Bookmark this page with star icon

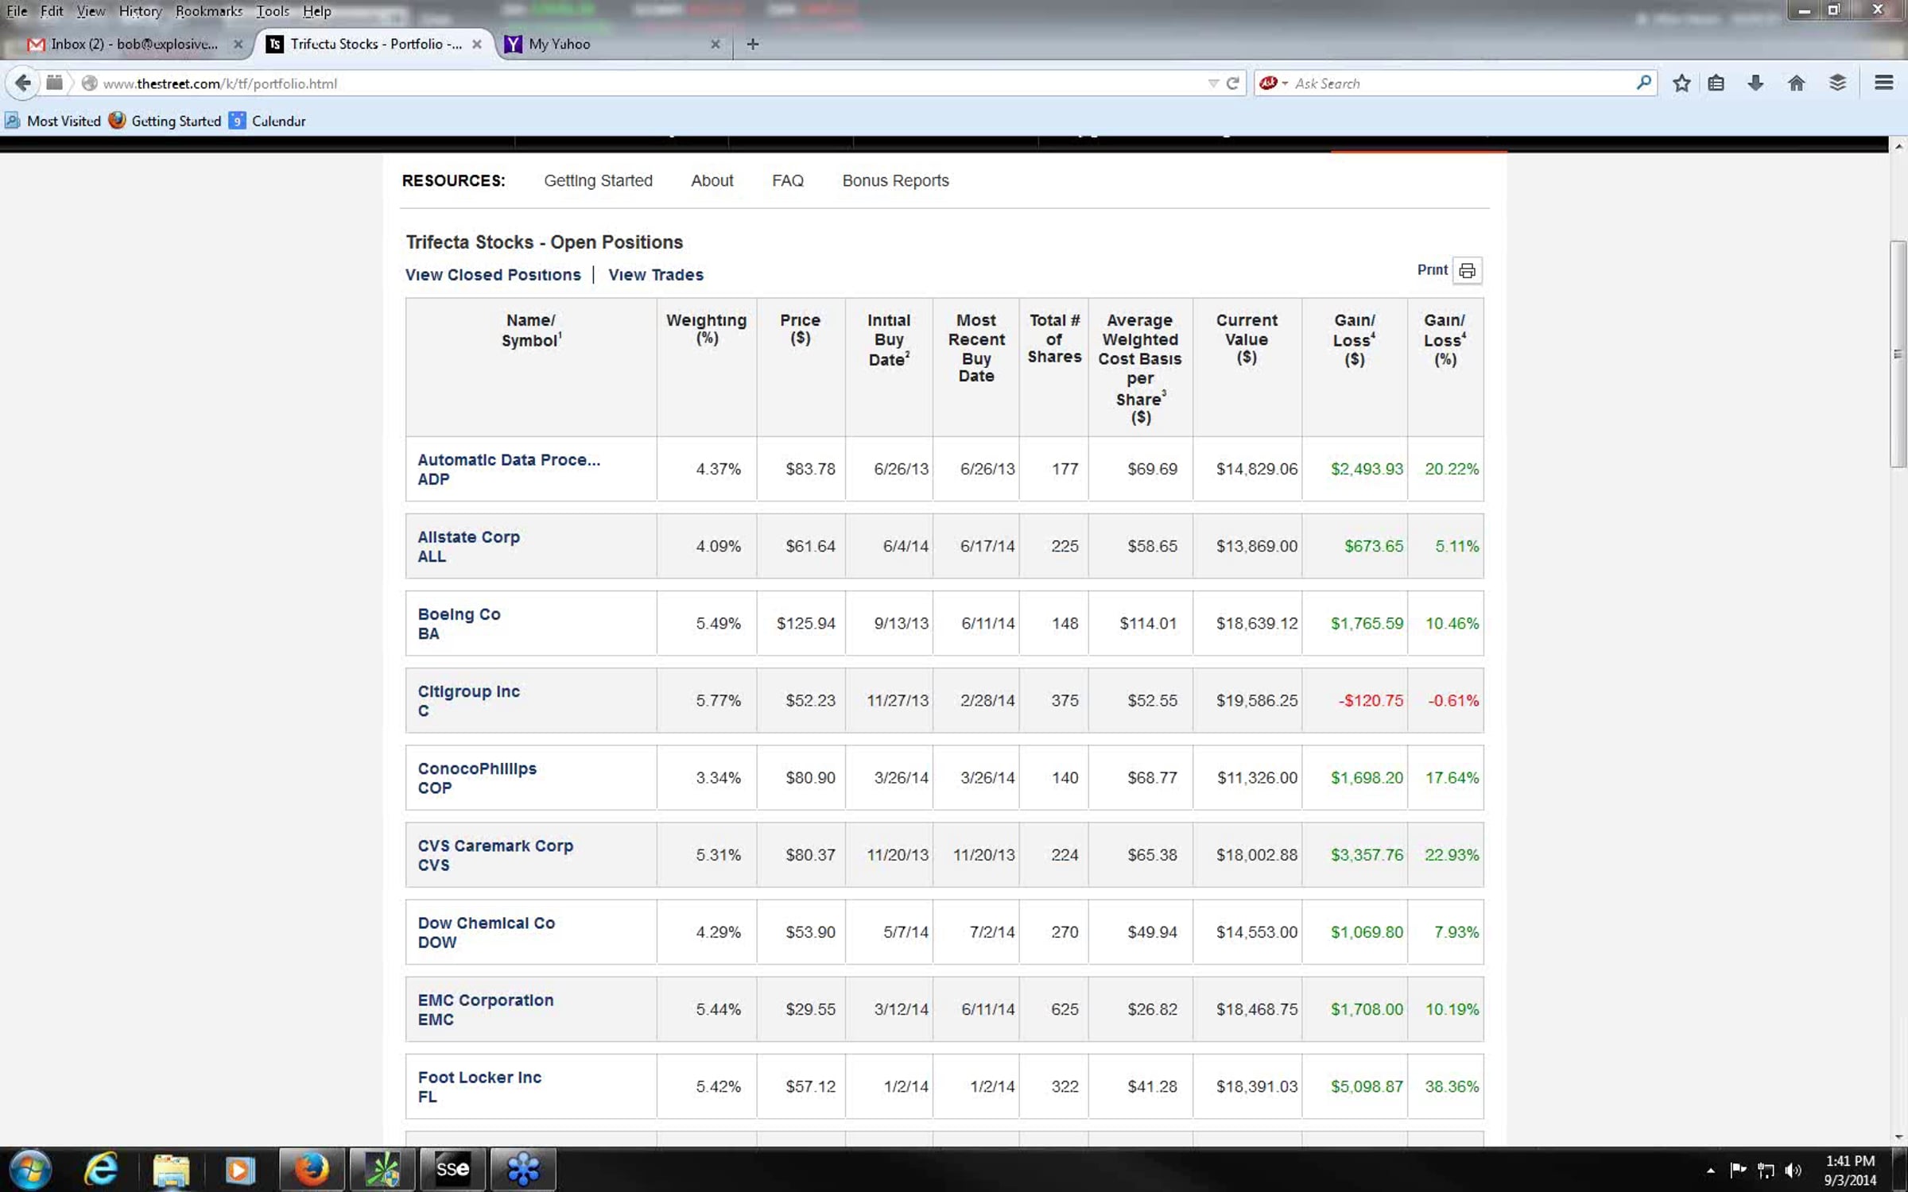pyautogui.click(x=1681, y=83)
